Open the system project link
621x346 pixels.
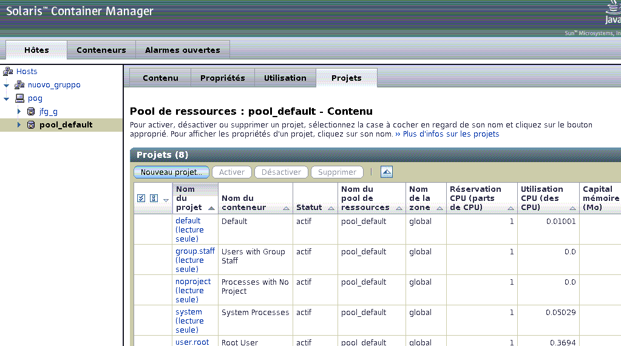(x=190, y=321)
